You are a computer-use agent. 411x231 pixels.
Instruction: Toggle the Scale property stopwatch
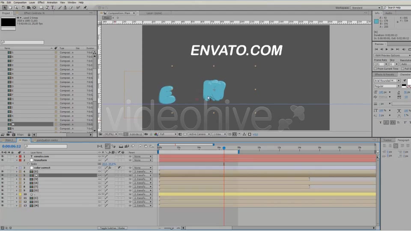point(28,164)
